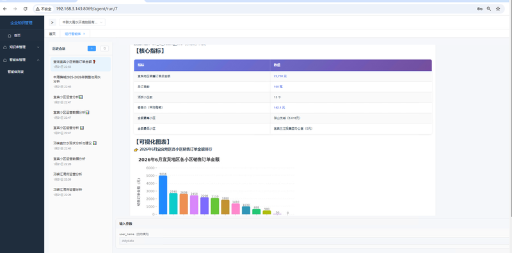
Task: Click the icon beside 智能体管理
Action: point(4,60)
